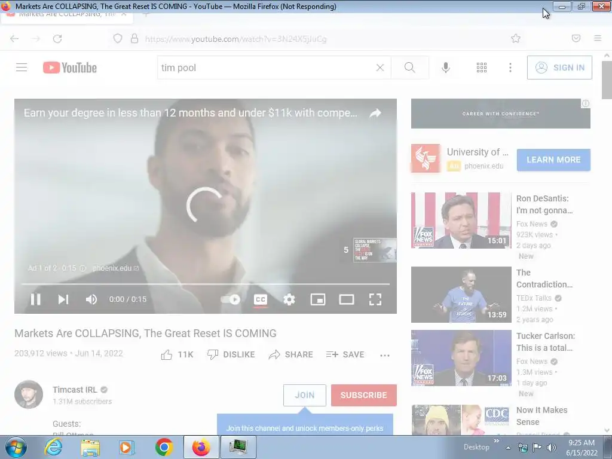This screenshot has height=459, width=612.
Task: Share the ad via arrow icon
Action: (x=375, y=113)
